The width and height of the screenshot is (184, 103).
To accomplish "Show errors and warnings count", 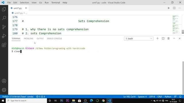I will (41, 97).
